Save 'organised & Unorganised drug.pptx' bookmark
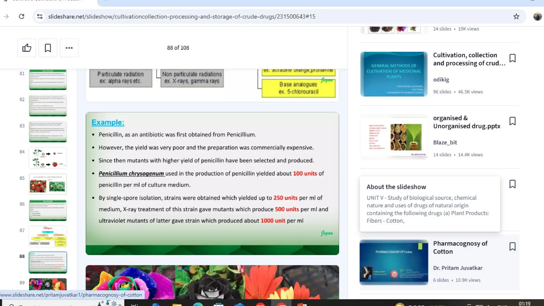Viewport: 544px width, 306px height. 512,121
